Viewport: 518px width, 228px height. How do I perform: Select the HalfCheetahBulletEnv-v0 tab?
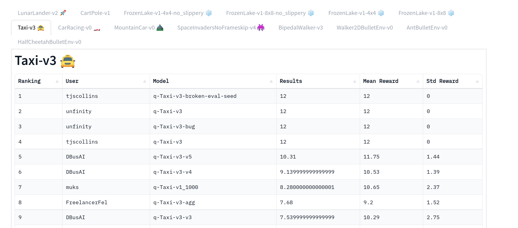pos(49,42)
